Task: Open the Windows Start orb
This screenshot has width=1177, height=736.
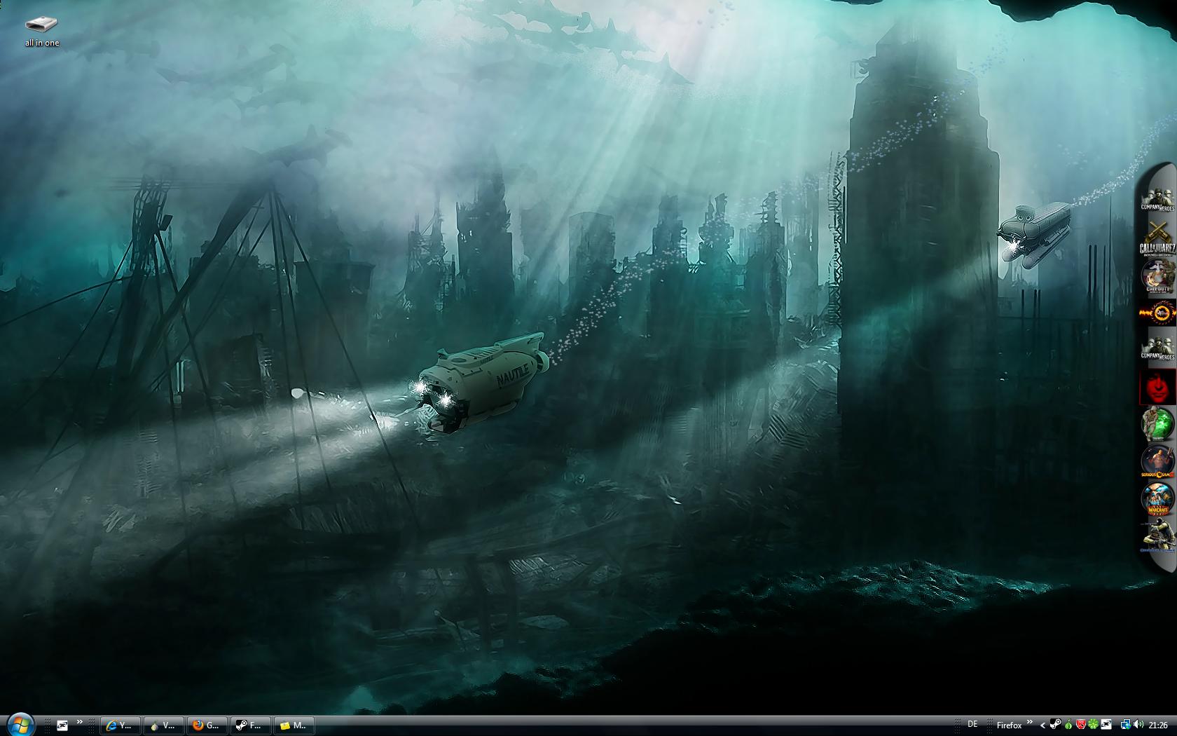Action: pyautogui.click(x=20, y=725)
